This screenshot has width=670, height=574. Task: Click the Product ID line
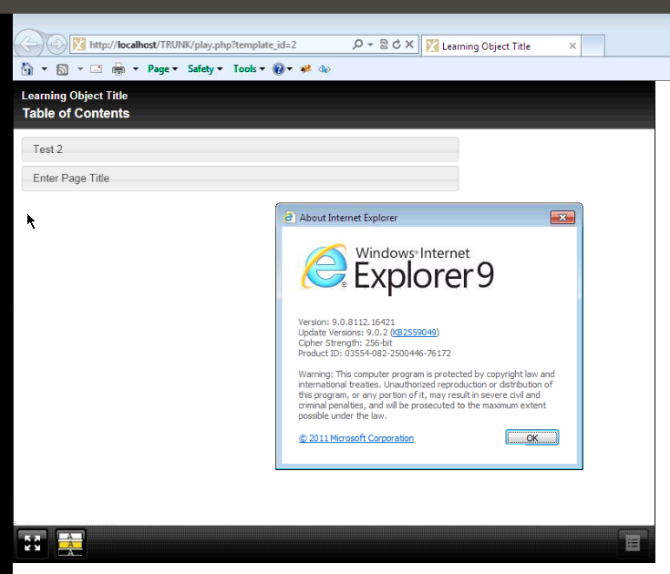pos(375,354)
